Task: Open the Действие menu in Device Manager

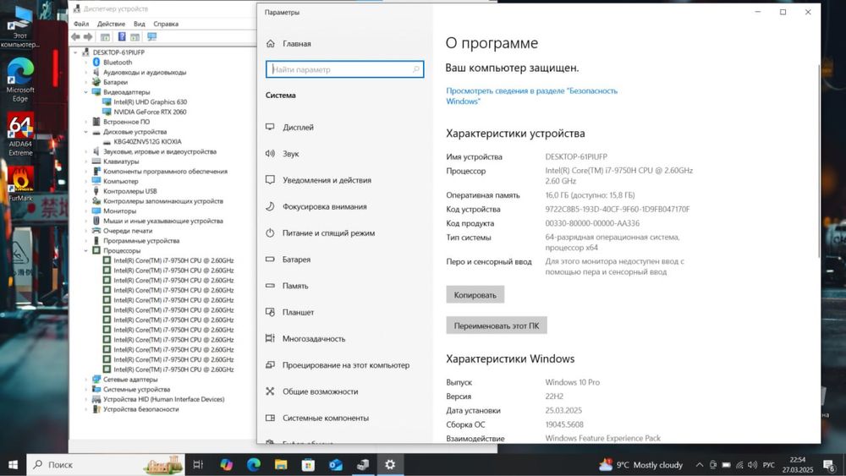Action: (111, 24)
